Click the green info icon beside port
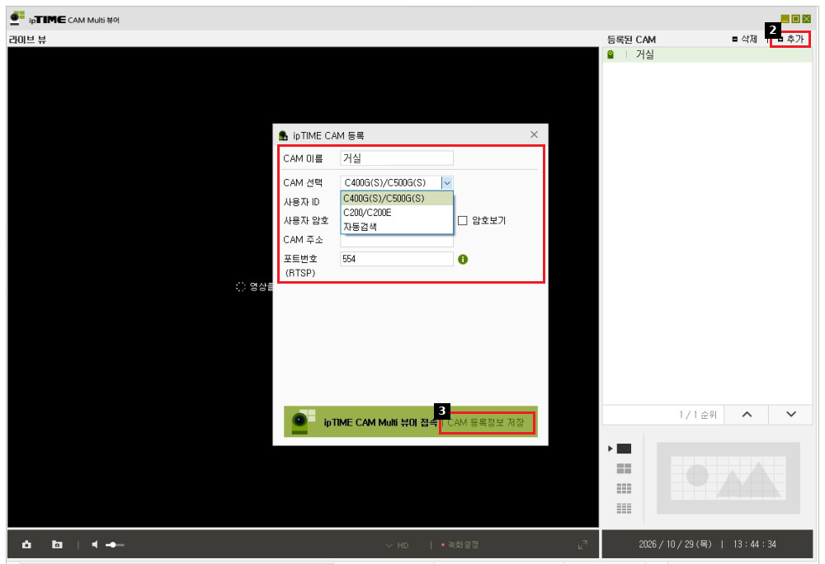825x564 pixels. click(x=463, y=259)
